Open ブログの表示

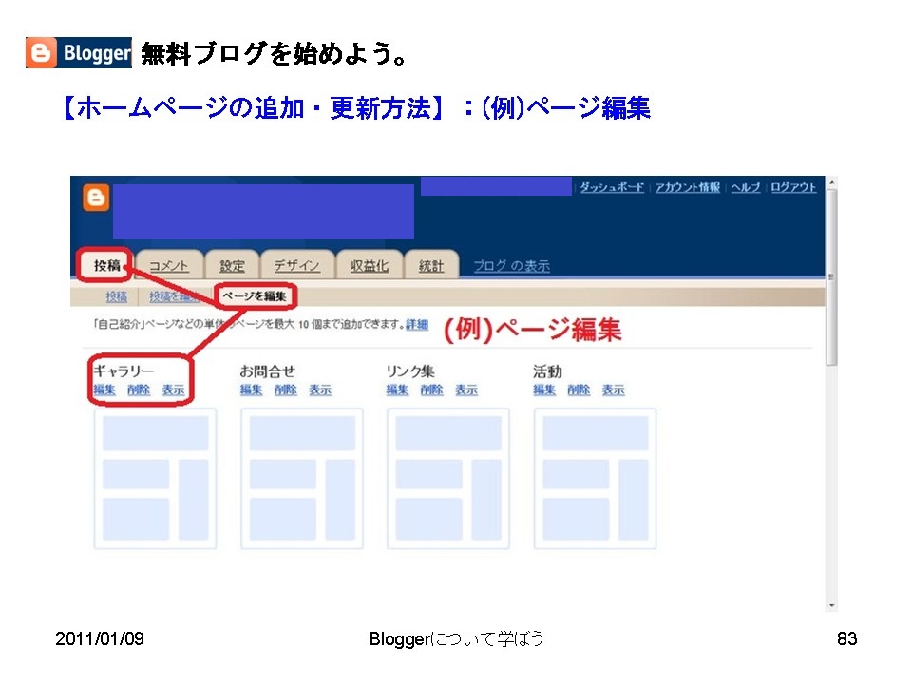510,267
